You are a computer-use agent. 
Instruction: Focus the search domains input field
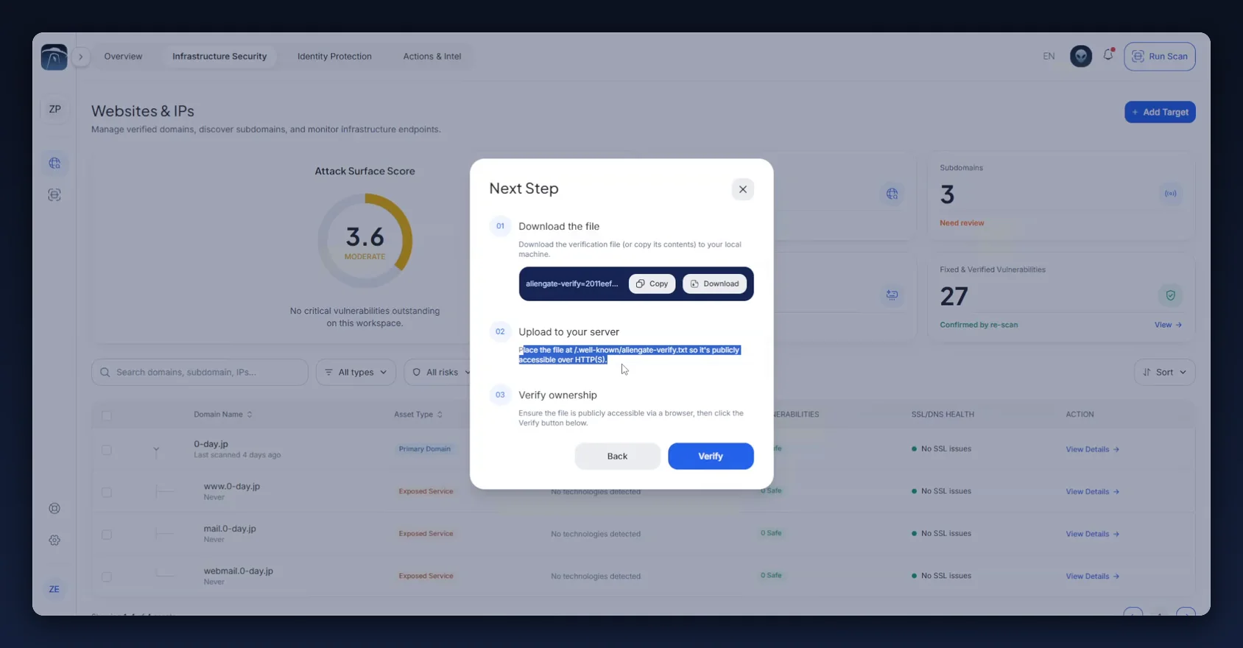click(x=200, y=372)
